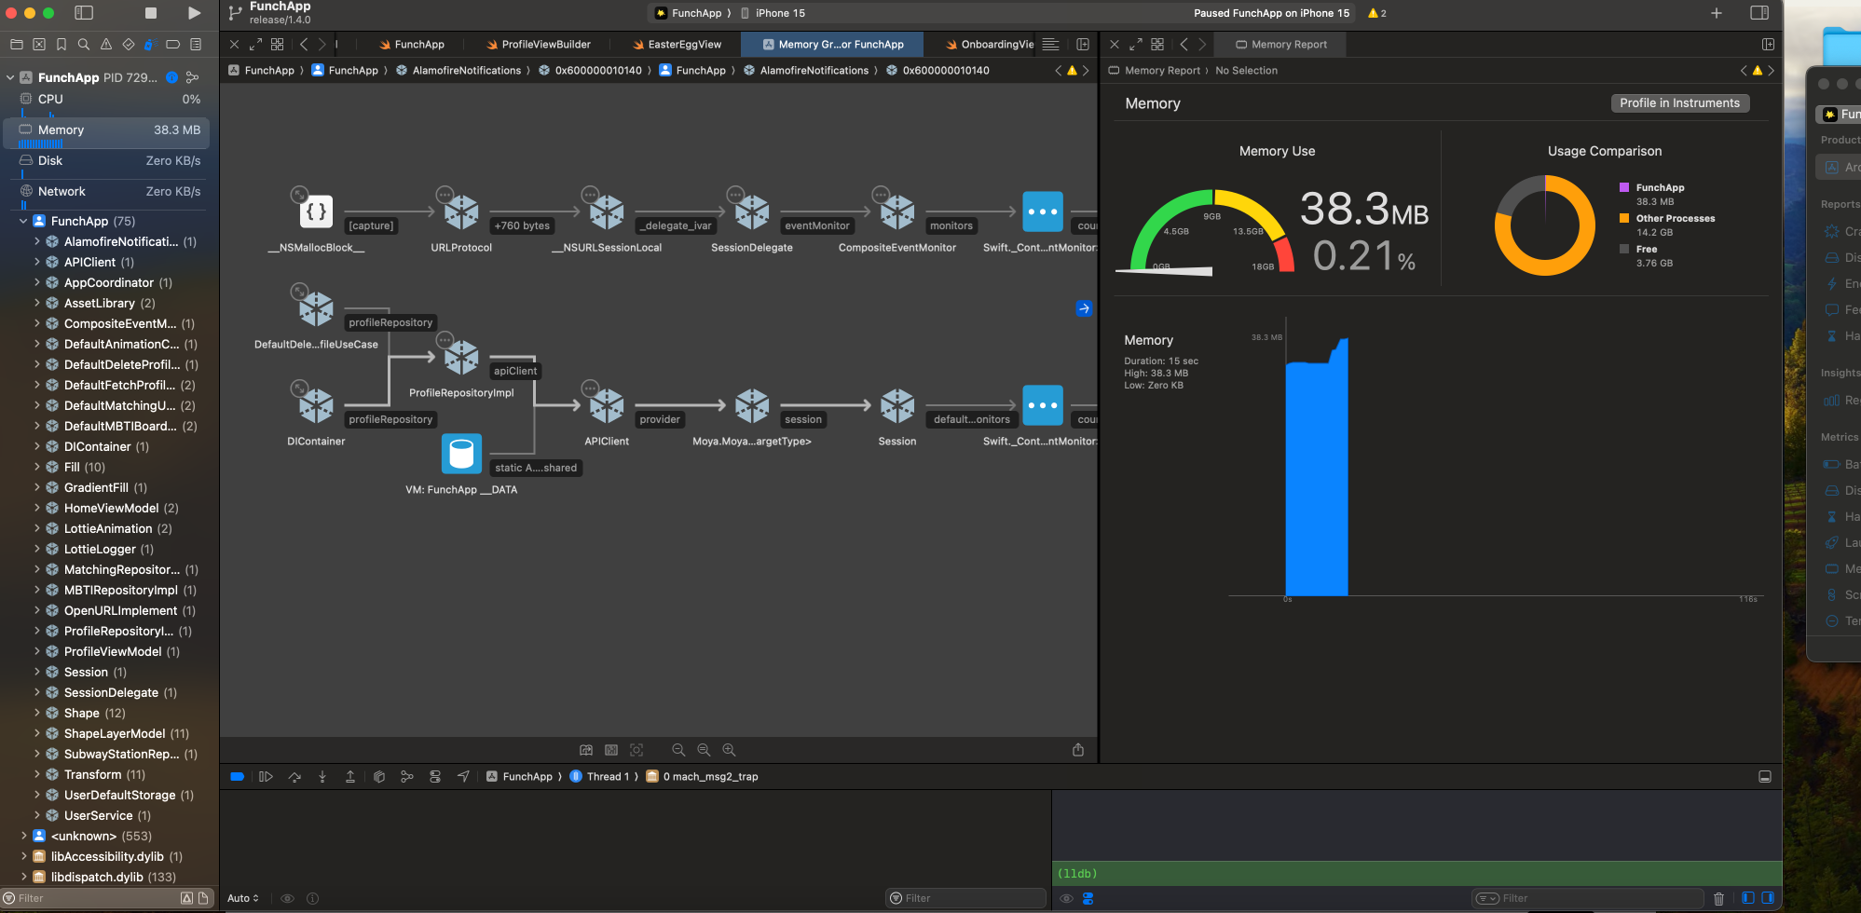Switch to the EasterEggView tab
This screenshot has width=1861, height=913.
coord(677,44)
